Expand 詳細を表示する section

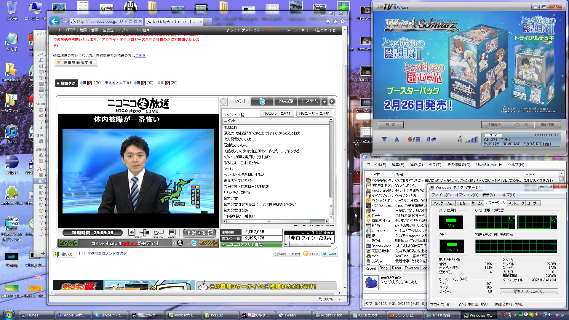click(76, 63)
